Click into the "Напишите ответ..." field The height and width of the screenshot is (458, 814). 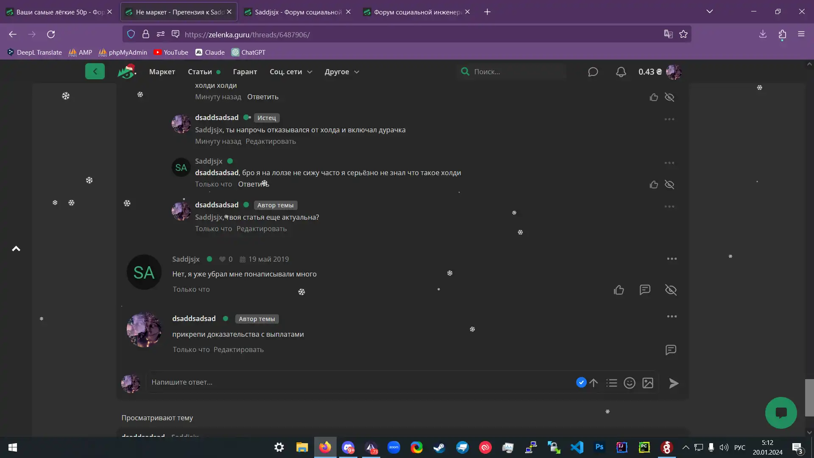click(360, 382)
